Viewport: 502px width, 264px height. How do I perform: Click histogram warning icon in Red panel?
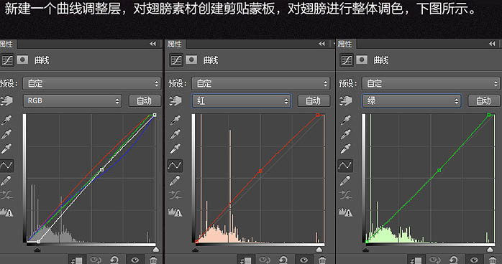tap(175, 212)
